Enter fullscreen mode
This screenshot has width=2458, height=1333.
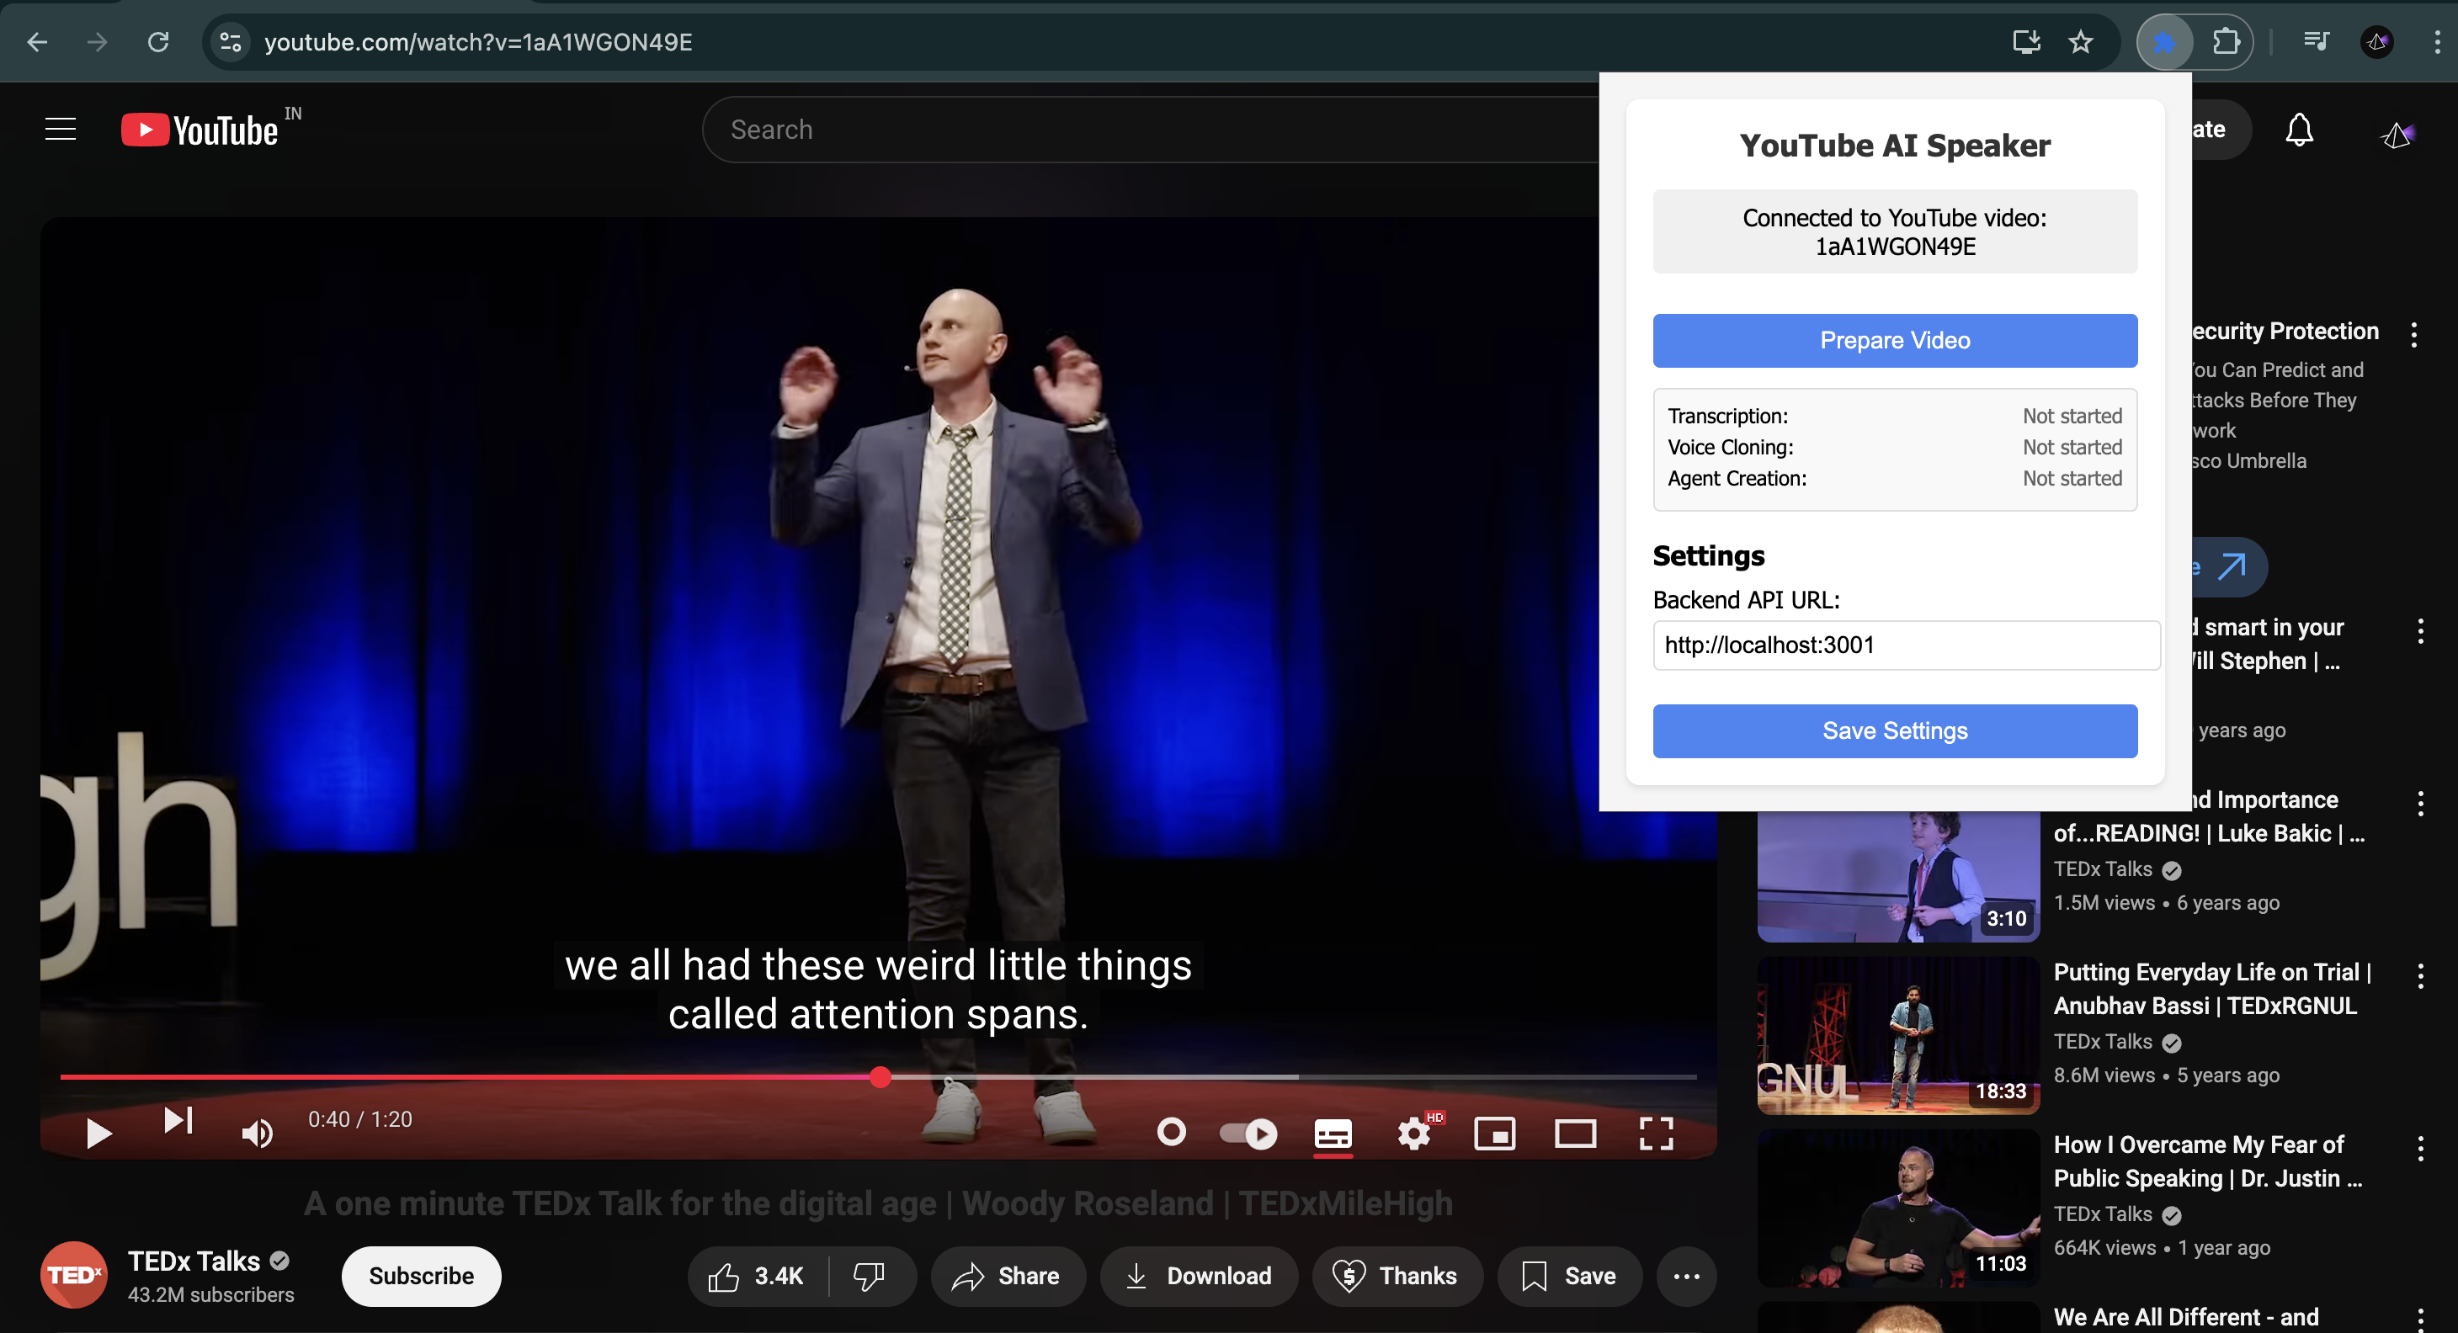point(1656,1134)
